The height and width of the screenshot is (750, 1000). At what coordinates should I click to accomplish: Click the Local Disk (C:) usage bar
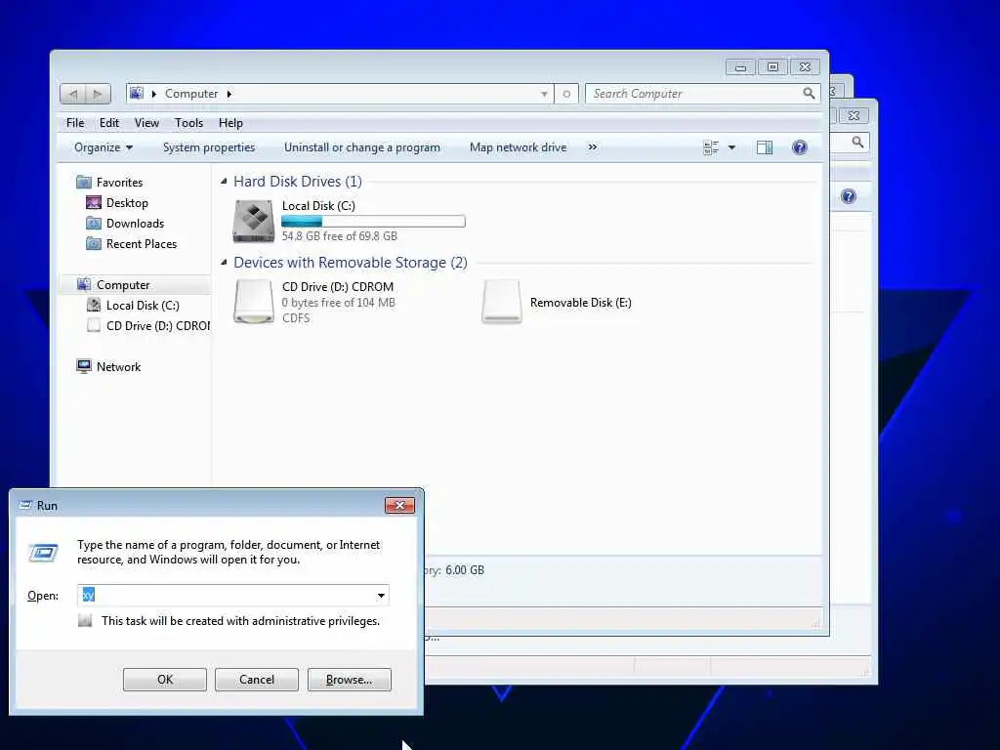tap(373, 222)
